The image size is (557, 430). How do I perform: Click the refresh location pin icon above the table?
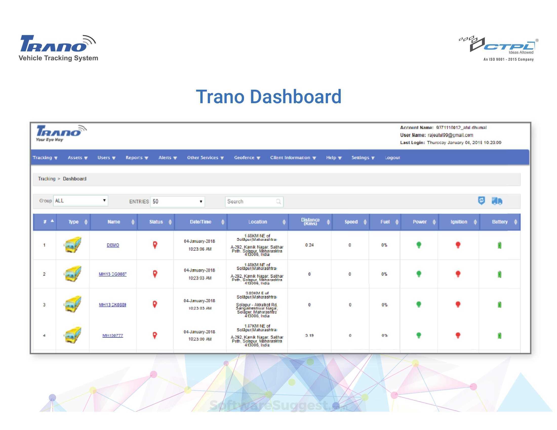coord(482,201)
